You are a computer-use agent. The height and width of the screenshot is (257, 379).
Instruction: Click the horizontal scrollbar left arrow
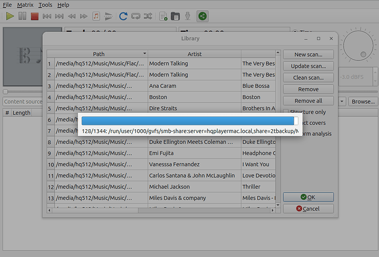[49, 210]
